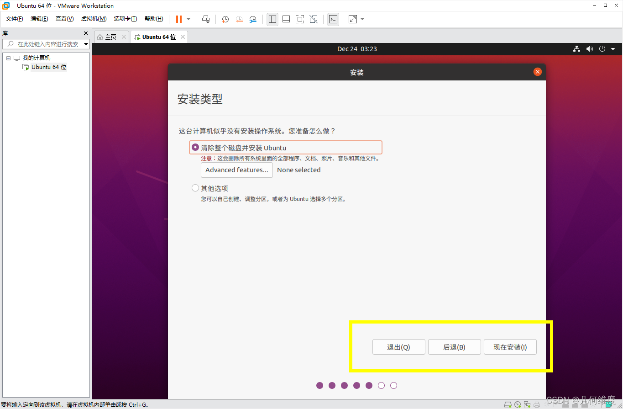This screenshot has width=623, height=409.
Task: Select Ubuntu 64 位 in the library tree
Action: coord(49,67)
